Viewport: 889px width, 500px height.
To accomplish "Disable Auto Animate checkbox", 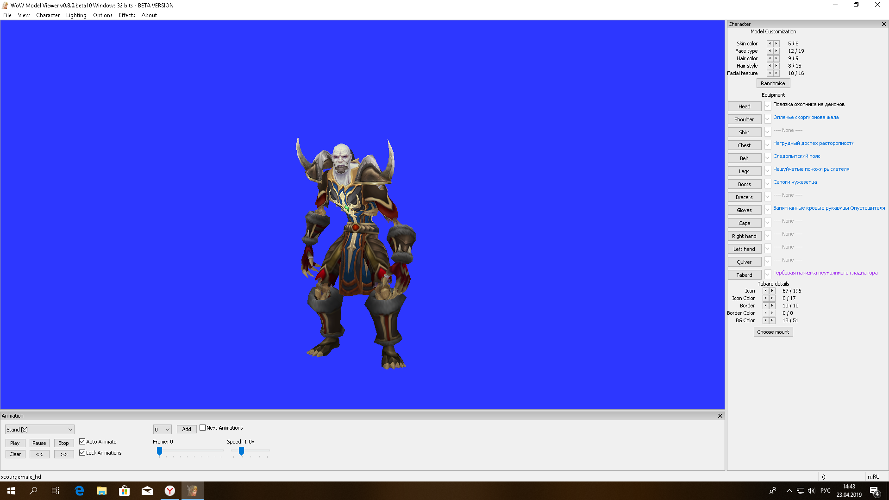I will pos(82,442).
